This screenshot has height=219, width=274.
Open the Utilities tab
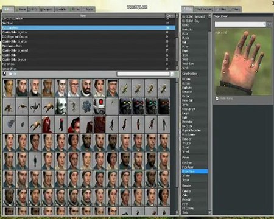click(x=222, y=9)
